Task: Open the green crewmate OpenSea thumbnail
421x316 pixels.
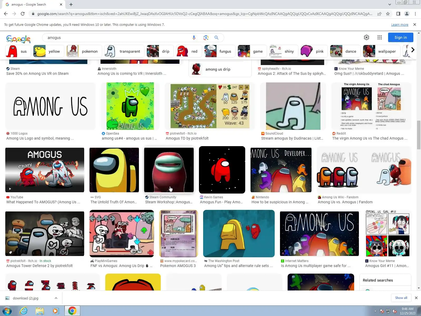Action: (x=130, y=106)
